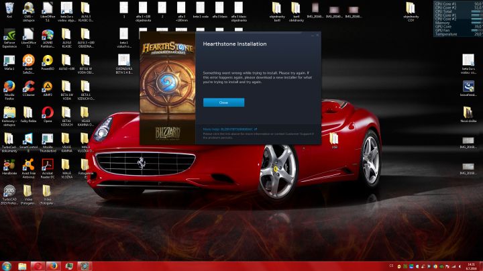The image size is (483, 271).
Task: Open the CCleaner desktop shortcut
Action: click(x=29, y=89)
